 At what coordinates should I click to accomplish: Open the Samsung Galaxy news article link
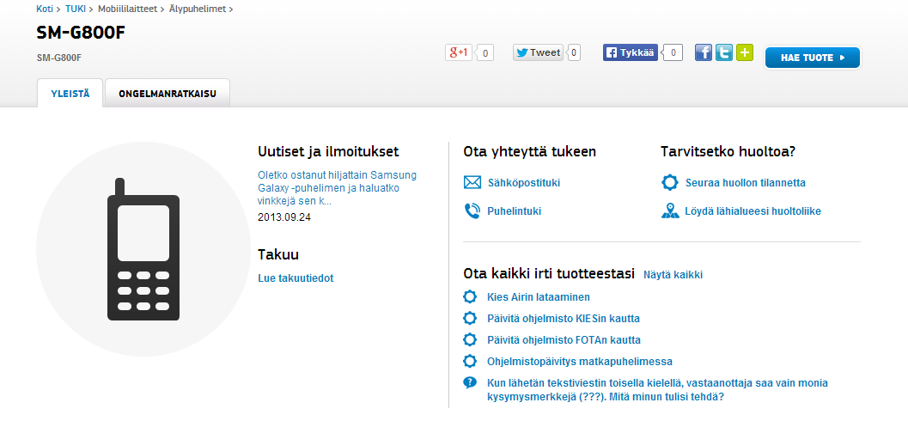[x=337, y=187]
